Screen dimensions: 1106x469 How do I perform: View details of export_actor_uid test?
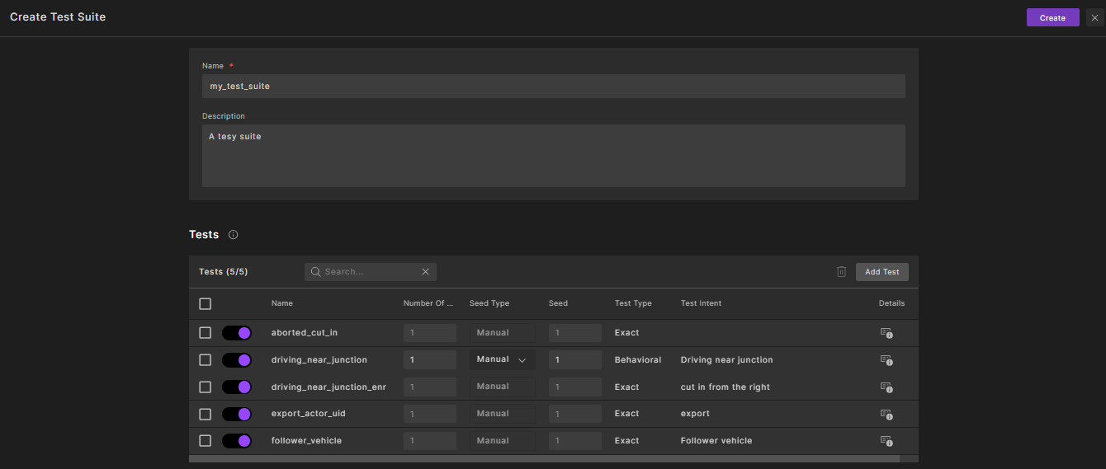pyautogui.click(x=886, y=414)
